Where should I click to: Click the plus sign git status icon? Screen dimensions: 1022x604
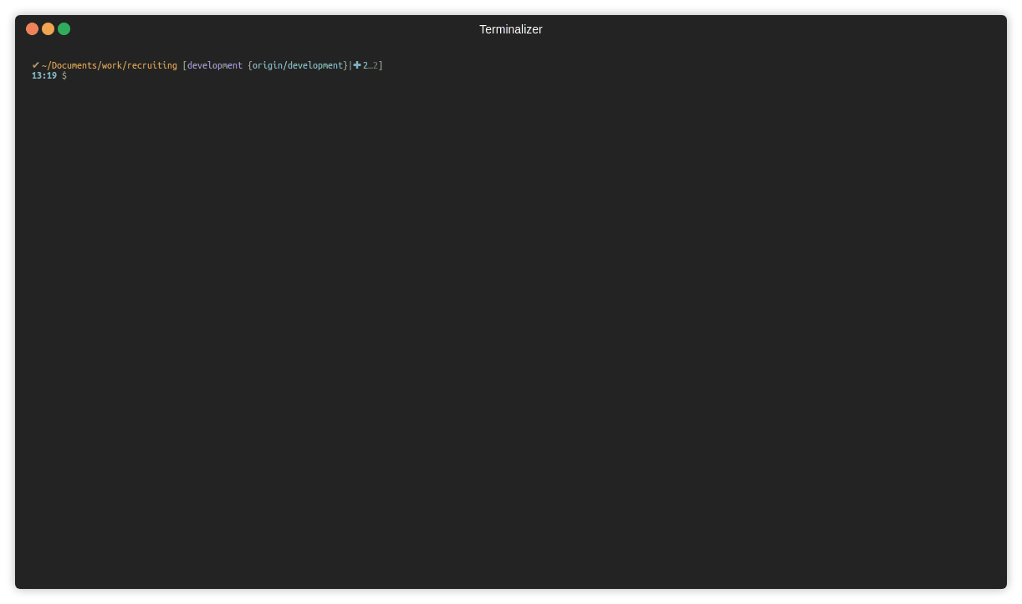coord(357,65)
